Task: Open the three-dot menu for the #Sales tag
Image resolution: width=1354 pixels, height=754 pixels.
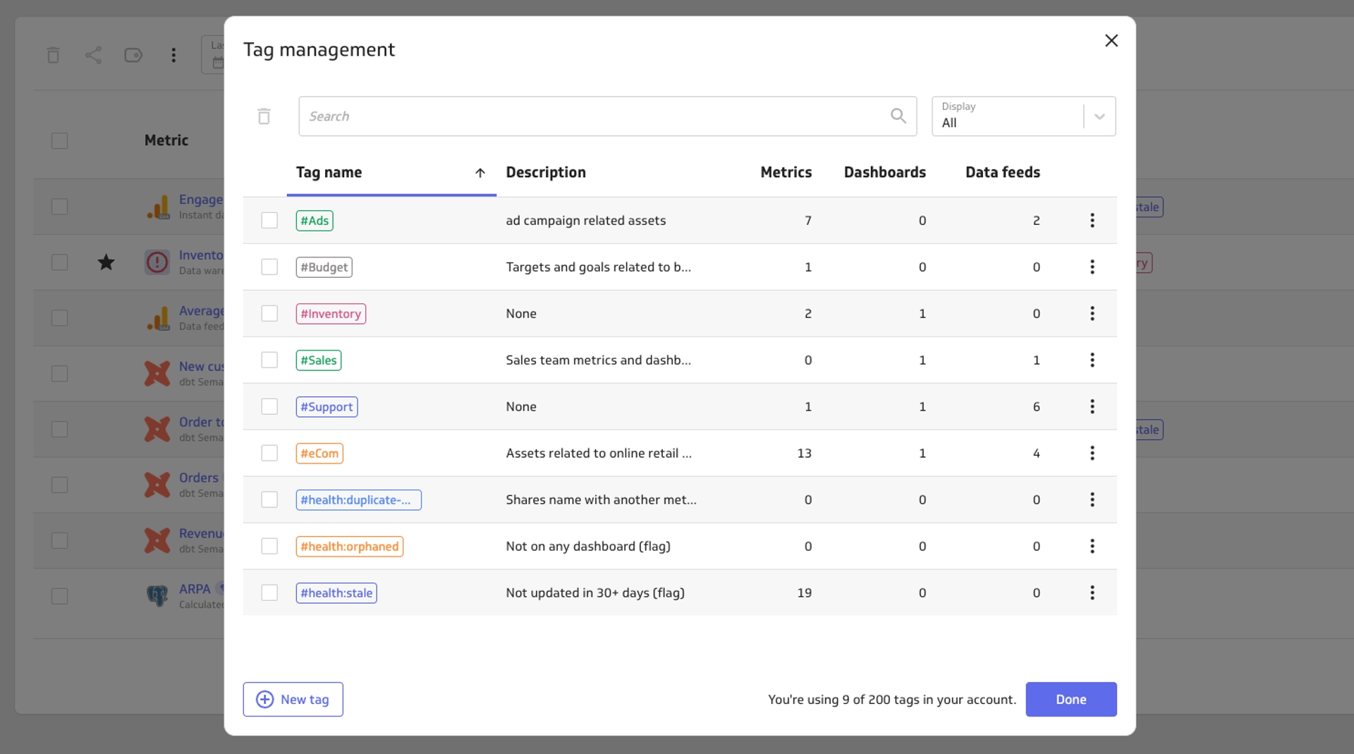Action: 1092,360
